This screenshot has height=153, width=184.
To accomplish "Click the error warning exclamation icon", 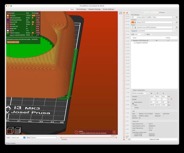I will tap(76, 132).
